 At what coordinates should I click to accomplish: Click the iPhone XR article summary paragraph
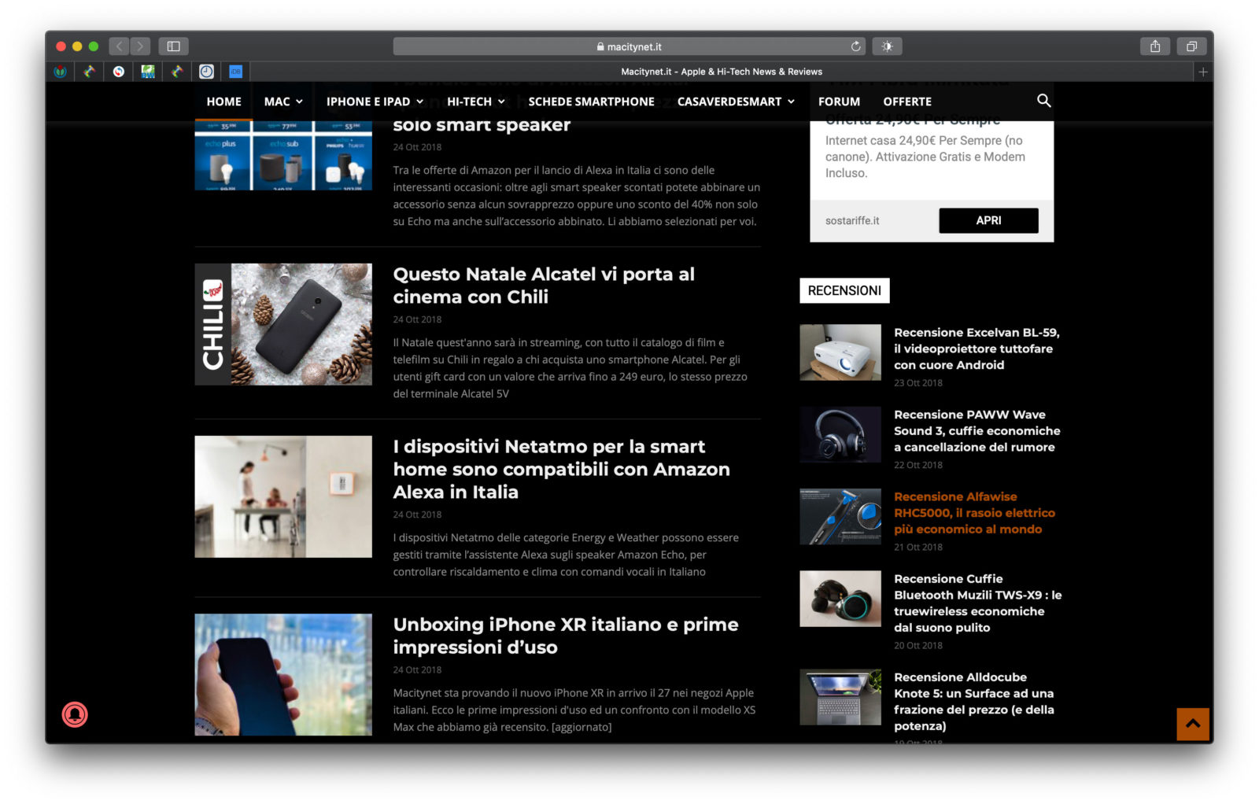(574, 710)
